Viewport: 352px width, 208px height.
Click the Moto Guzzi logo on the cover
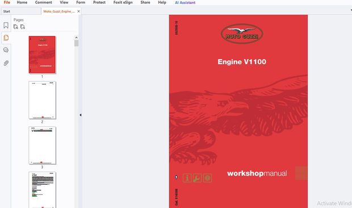(242, 34)
